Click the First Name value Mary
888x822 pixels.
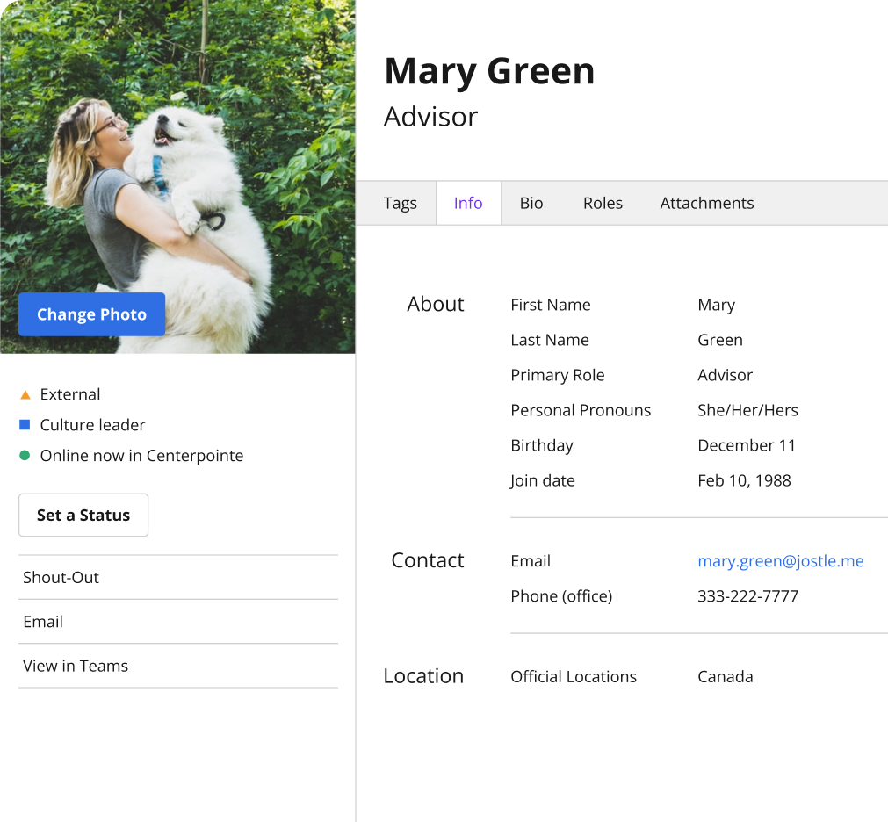(x=717, y=305)
